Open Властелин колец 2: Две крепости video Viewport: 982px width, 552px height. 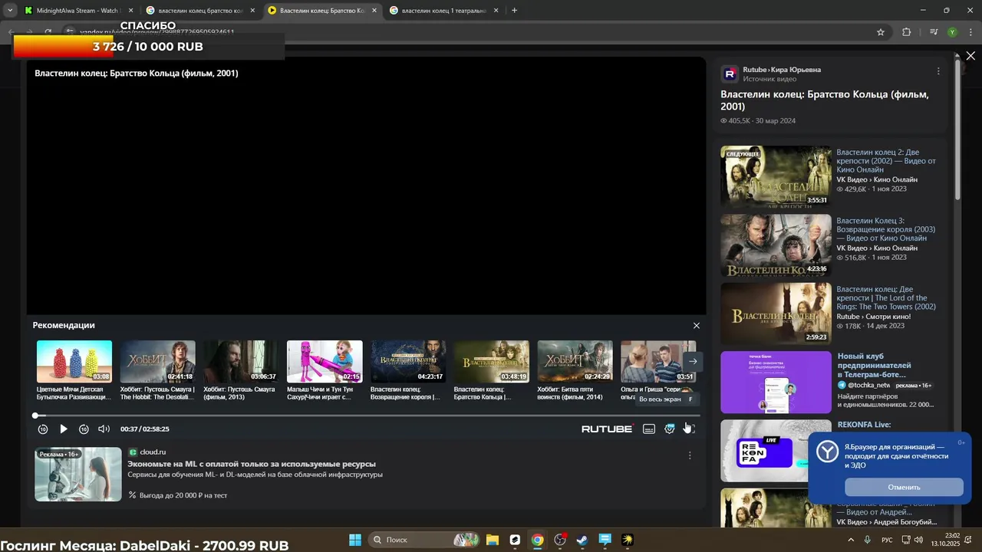[886, 161]
